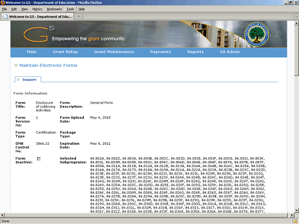This screenshot has height=224, width=299.
Task: Open the Grant Maintenance navigation item
Action: coord(114,52)
